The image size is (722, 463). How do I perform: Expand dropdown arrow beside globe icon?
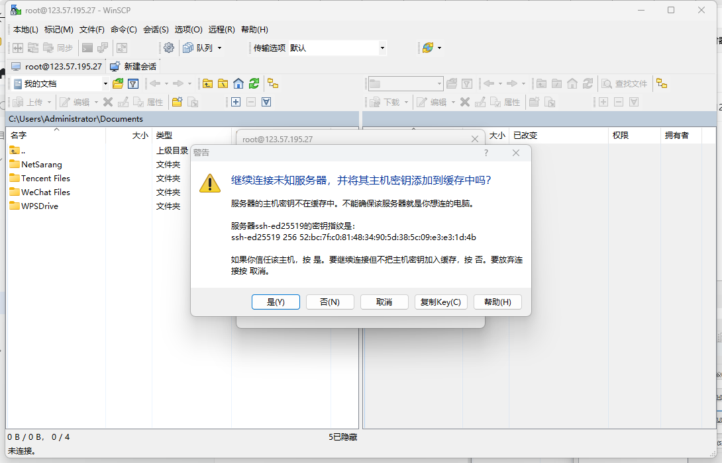tap(440, 48)
